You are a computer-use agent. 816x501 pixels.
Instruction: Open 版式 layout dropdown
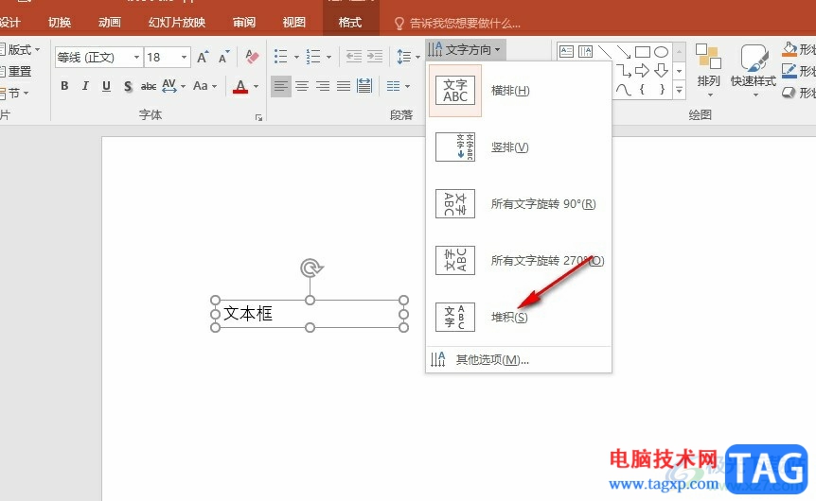pyautogui.click(x=20, y=50)
